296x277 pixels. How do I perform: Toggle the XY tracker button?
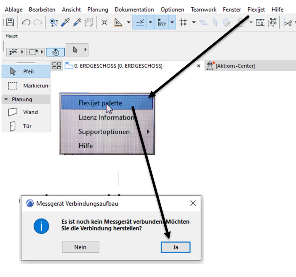tap(162, 22)
